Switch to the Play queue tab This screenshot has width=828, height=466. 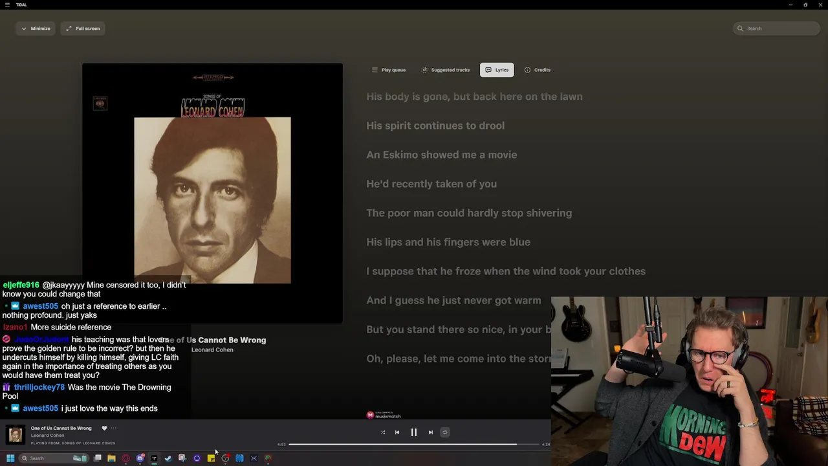[x=388, y=70]
